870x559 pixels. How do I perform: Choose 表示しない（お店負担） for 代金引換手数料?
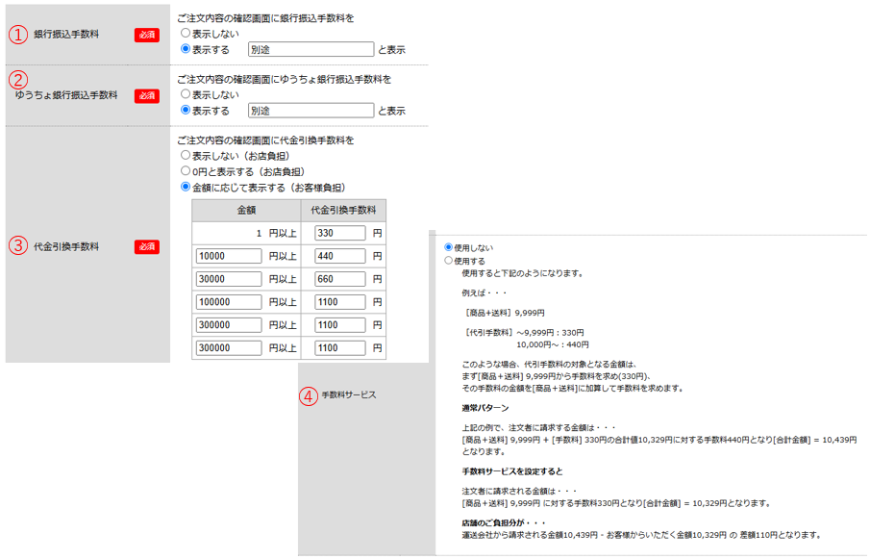(186, 156)
